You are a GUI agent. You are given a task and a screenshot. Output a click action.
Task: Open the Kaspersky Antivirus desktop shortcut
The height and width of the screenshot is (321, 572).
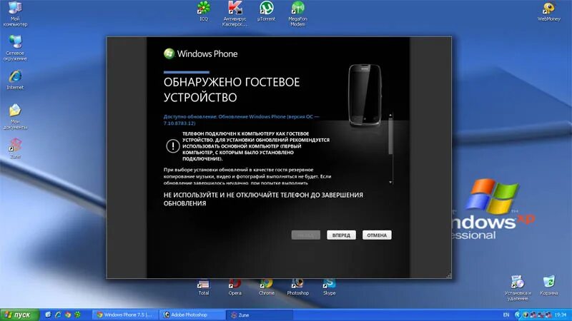[x=235, y=14]
